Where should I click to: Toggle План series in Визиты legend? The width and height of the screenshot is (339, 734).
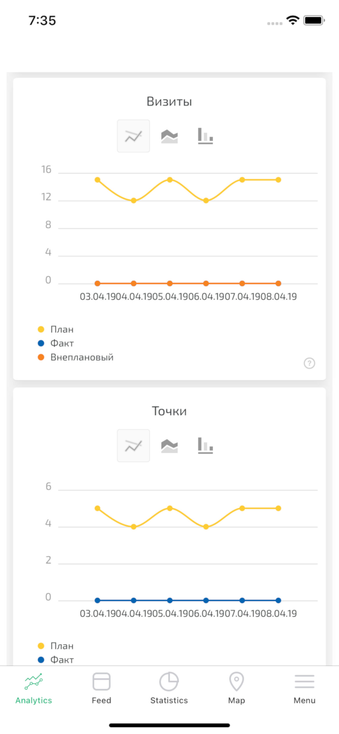(x=56, y=329)
